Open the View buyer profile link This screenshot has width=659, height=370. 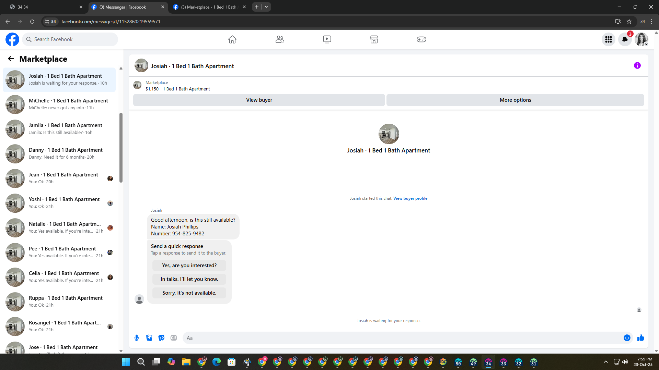click(410, 198)
